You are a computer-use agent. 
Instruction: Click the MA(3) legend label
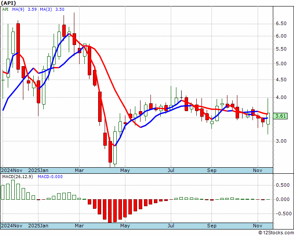coord(46,10)
